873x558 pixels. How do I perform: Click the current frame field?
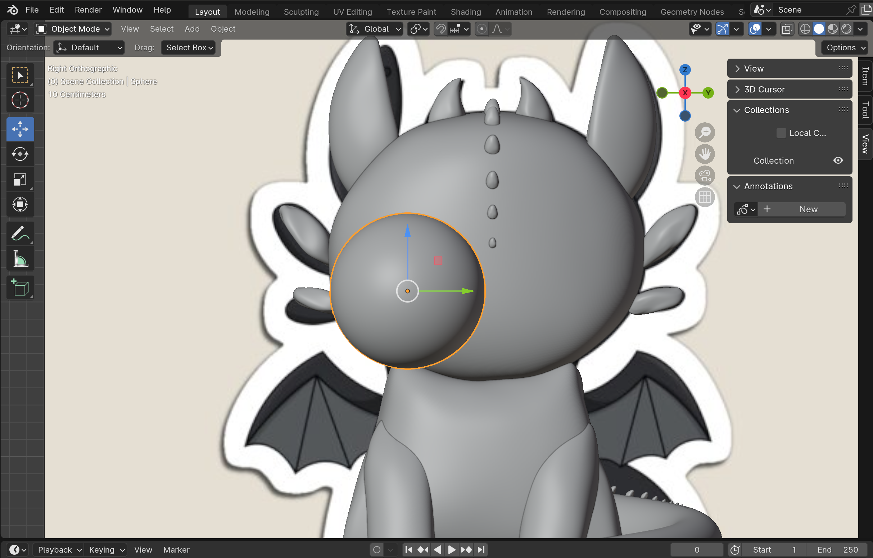(696, 550)
